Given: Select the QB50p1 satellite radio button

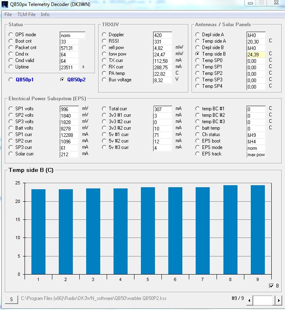Looking at the screenshot, I should coord(11,80).
